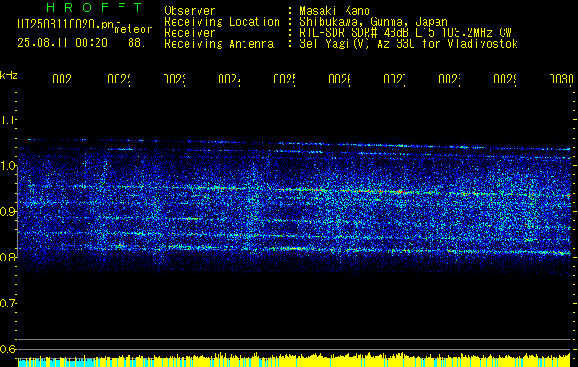
Task: Select Shibukawa, Gunma, Japan text
Action: pos(373,22)
